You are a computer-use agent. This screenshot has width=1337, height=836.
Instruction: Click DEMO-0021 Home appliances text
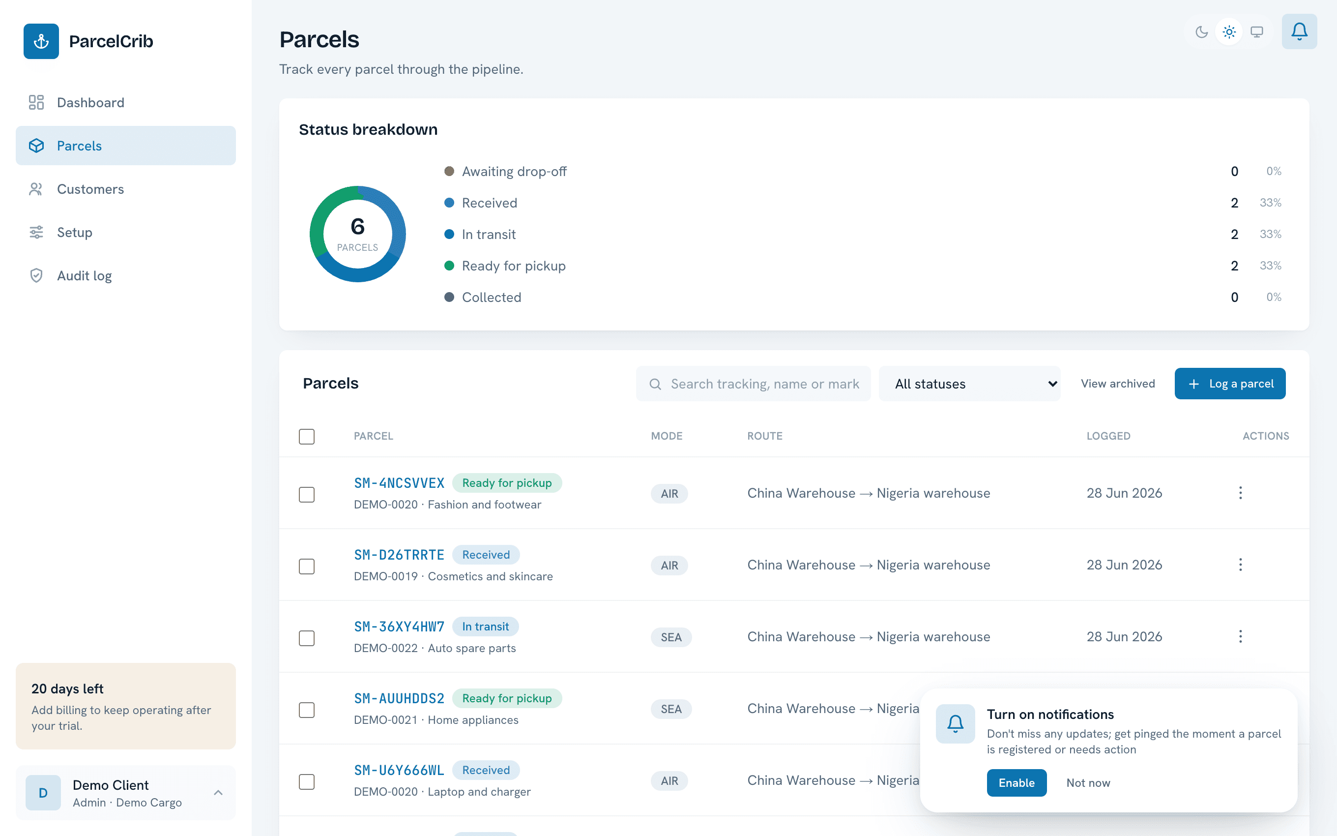(436, 720)
